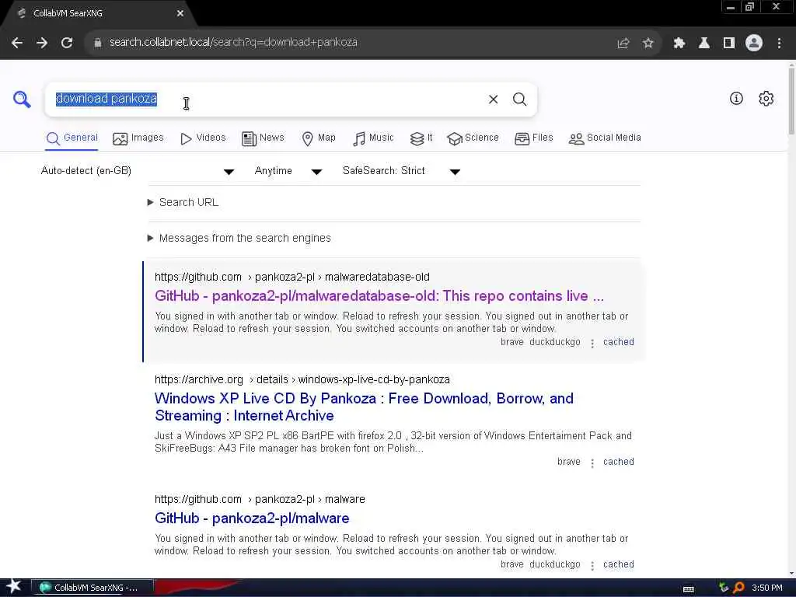Bookmark this page with the star icon

(x=648, y=44)
